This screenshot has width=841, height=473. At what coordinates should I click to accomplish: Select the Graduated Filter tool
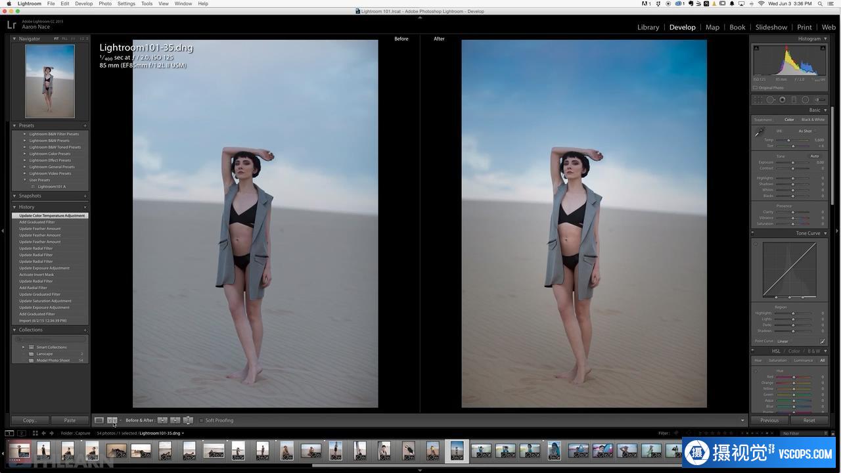click(x=794, y=100)
